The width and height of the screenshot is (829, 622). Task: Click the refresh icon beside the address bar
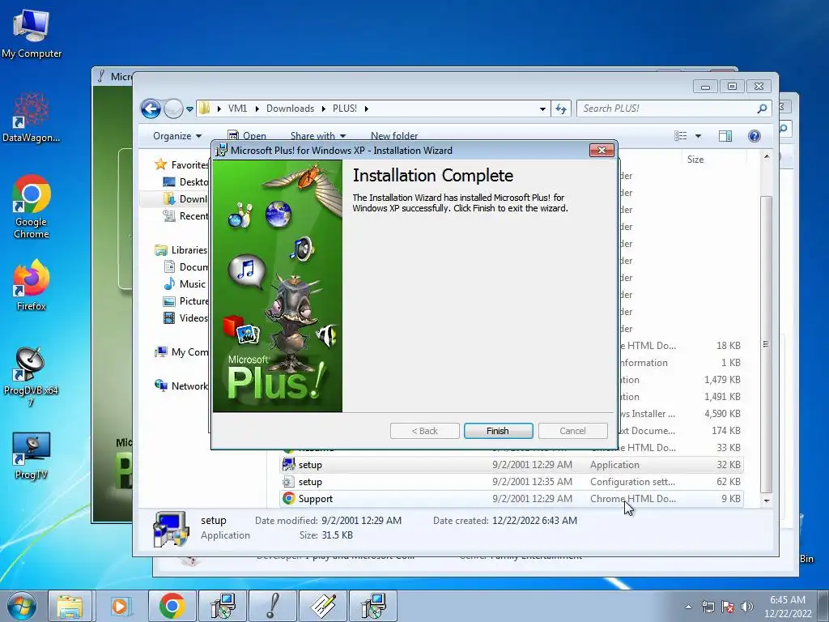pos(561,109)
